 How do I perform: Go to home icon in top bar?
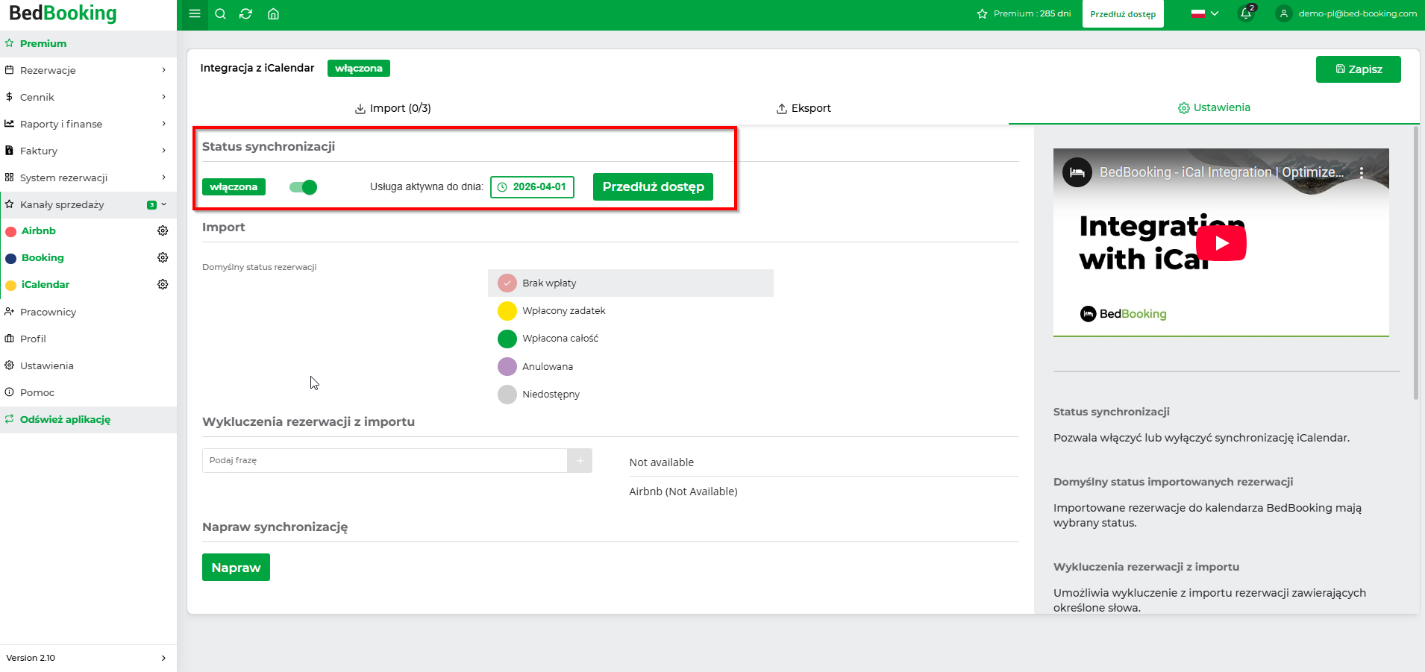tap(273, 13)
